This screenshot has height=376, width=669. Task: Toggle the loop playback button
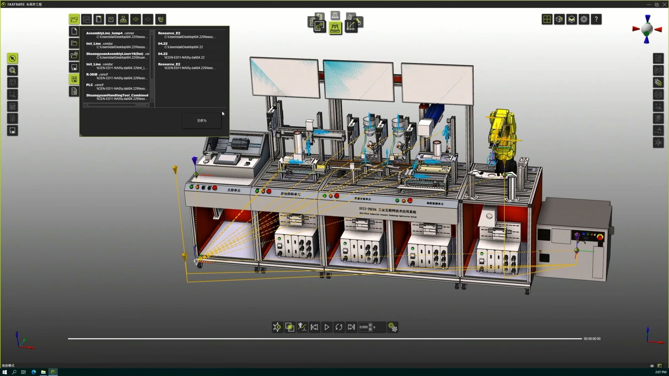pos(339,327)
